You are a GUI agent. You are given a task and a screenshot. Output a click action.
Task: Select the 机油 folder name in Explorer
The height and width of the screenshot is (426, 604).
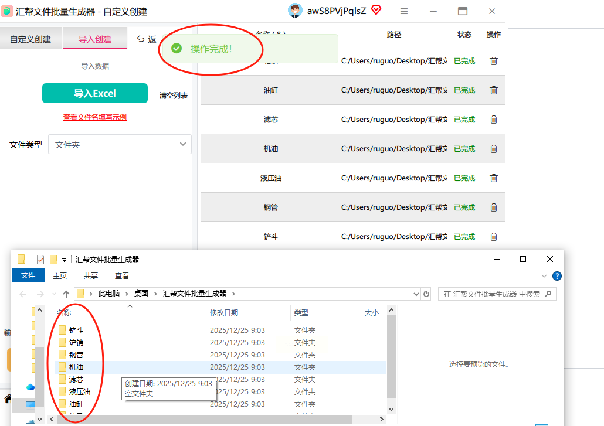tap(76, 367)
